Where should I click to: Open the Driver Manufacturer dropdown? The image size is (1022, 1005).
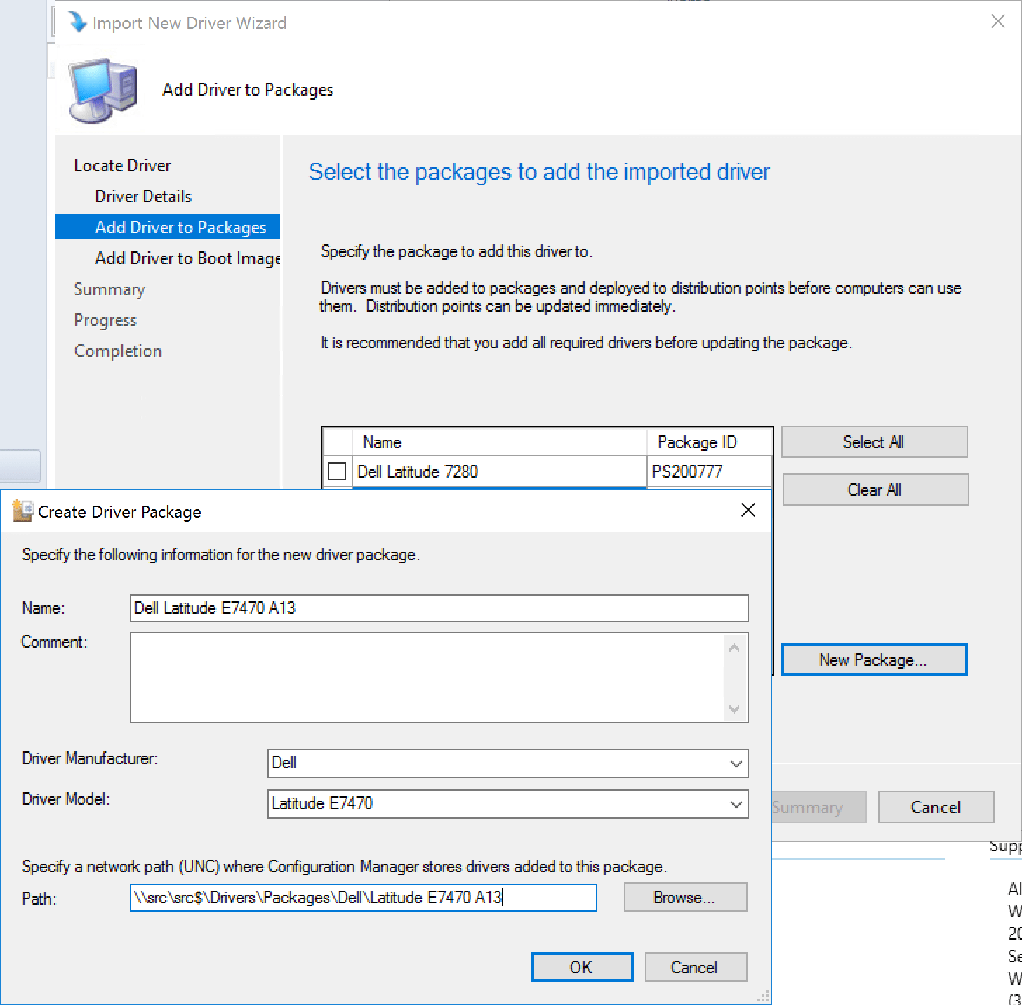coord(735,763)
